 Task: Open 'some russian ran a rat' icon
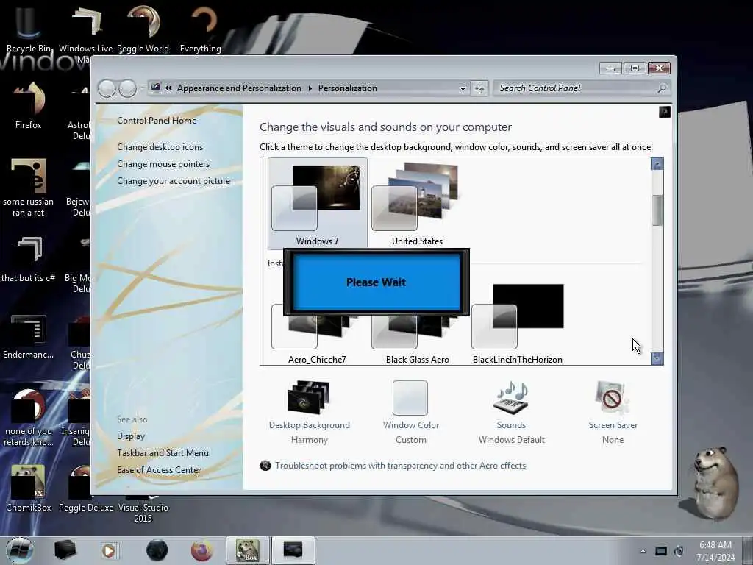click(29, 188)
